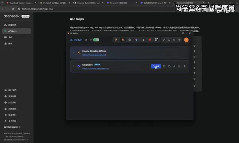Select the small white square app icon
The height and width of the screenshot is (143, 239).
(x=143, y=40)
